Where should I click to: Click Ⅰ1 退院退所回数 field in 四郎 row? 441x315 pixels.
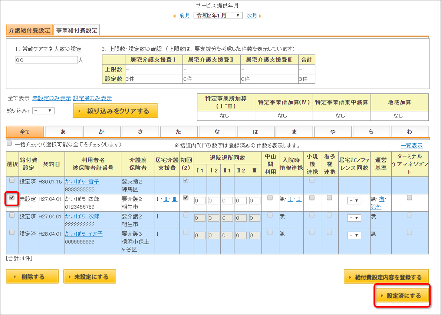pyautogui.click(x=200, y=200)
